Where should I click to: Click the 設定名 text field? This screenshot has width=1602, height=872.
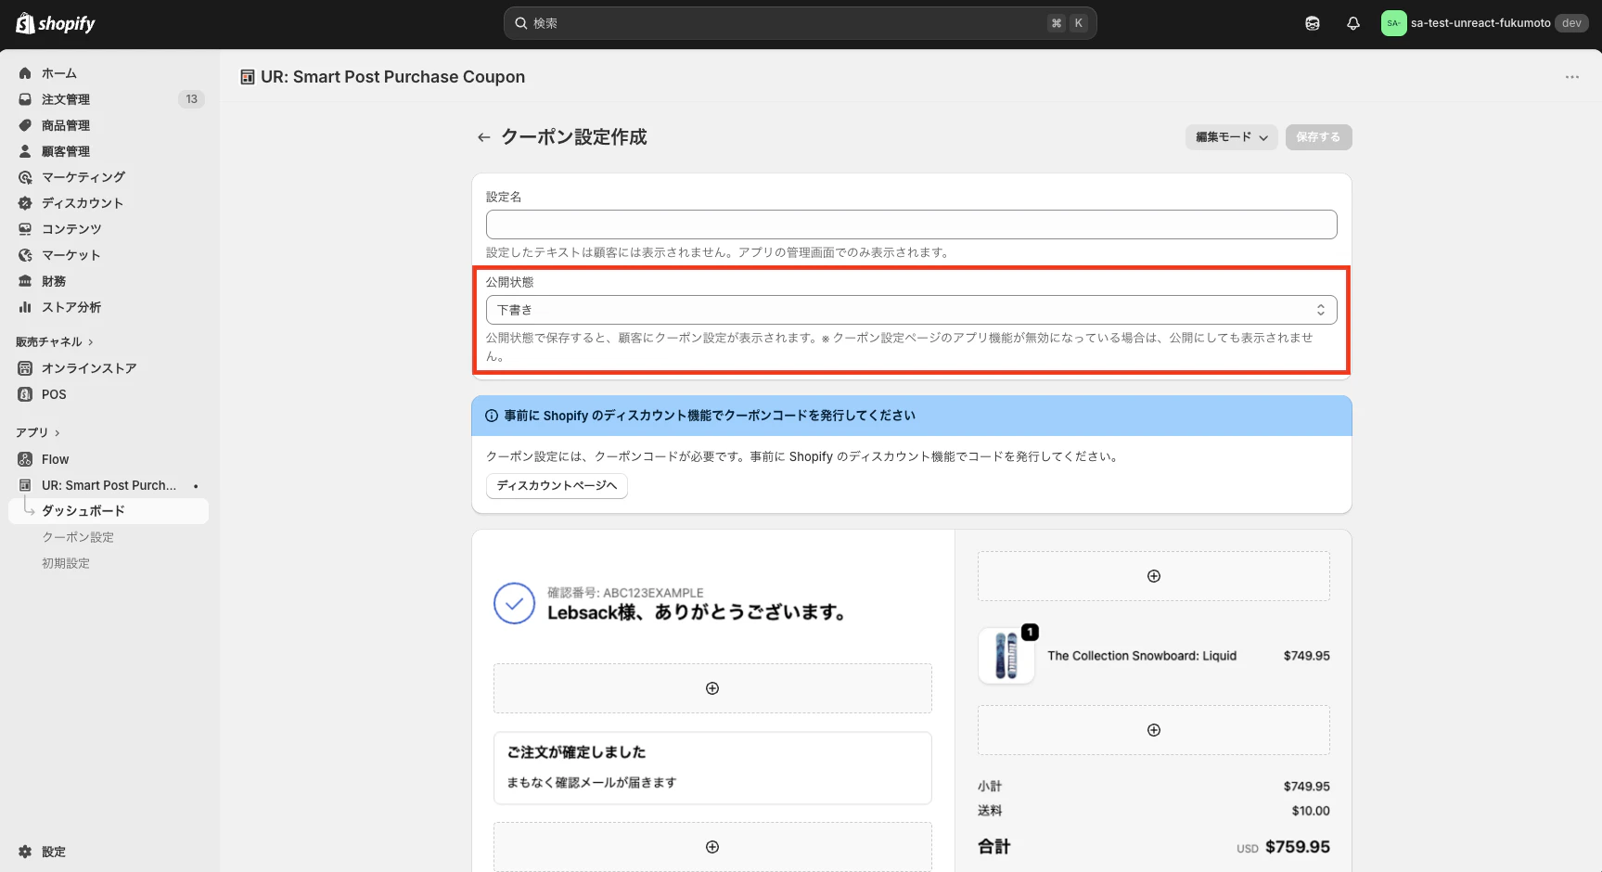click(x=911, y=224)
